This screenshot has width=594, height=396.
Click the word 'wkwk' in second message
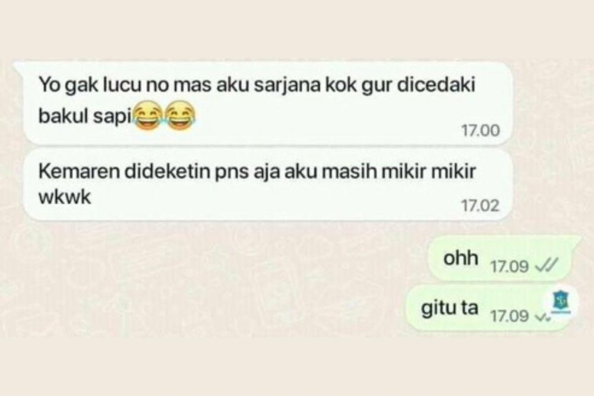[65, 197]
